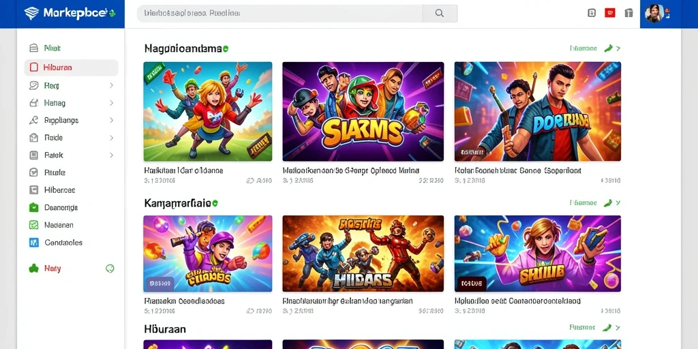Open the blonde girl on grass game thumbnail
The image size is (698, 349).
(x=208, y=111)
